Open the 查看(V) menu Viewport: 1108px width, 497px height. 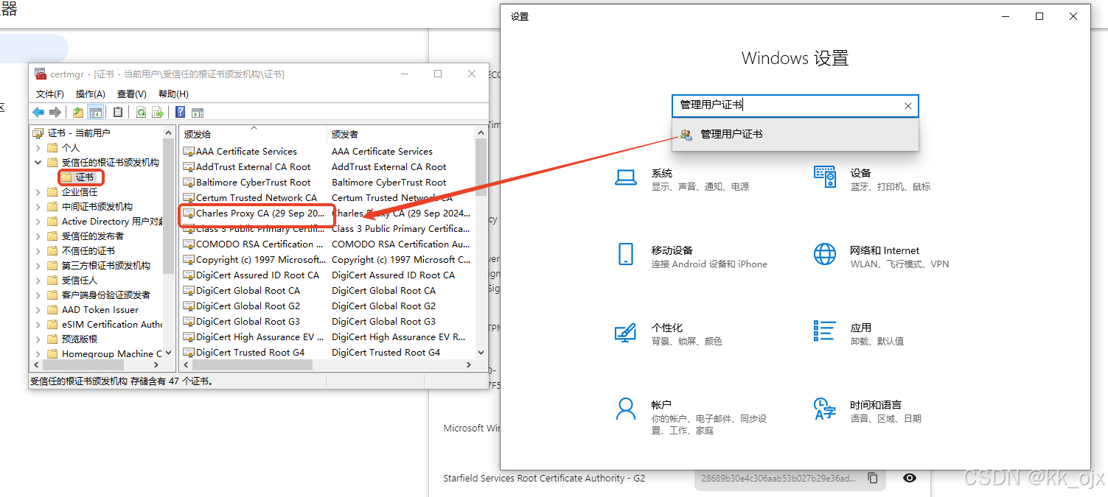coord(132,94)
